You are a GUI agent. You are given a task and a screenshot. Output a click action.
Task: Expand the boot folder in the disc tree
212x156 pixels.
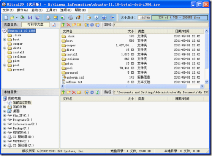[5, 39]
